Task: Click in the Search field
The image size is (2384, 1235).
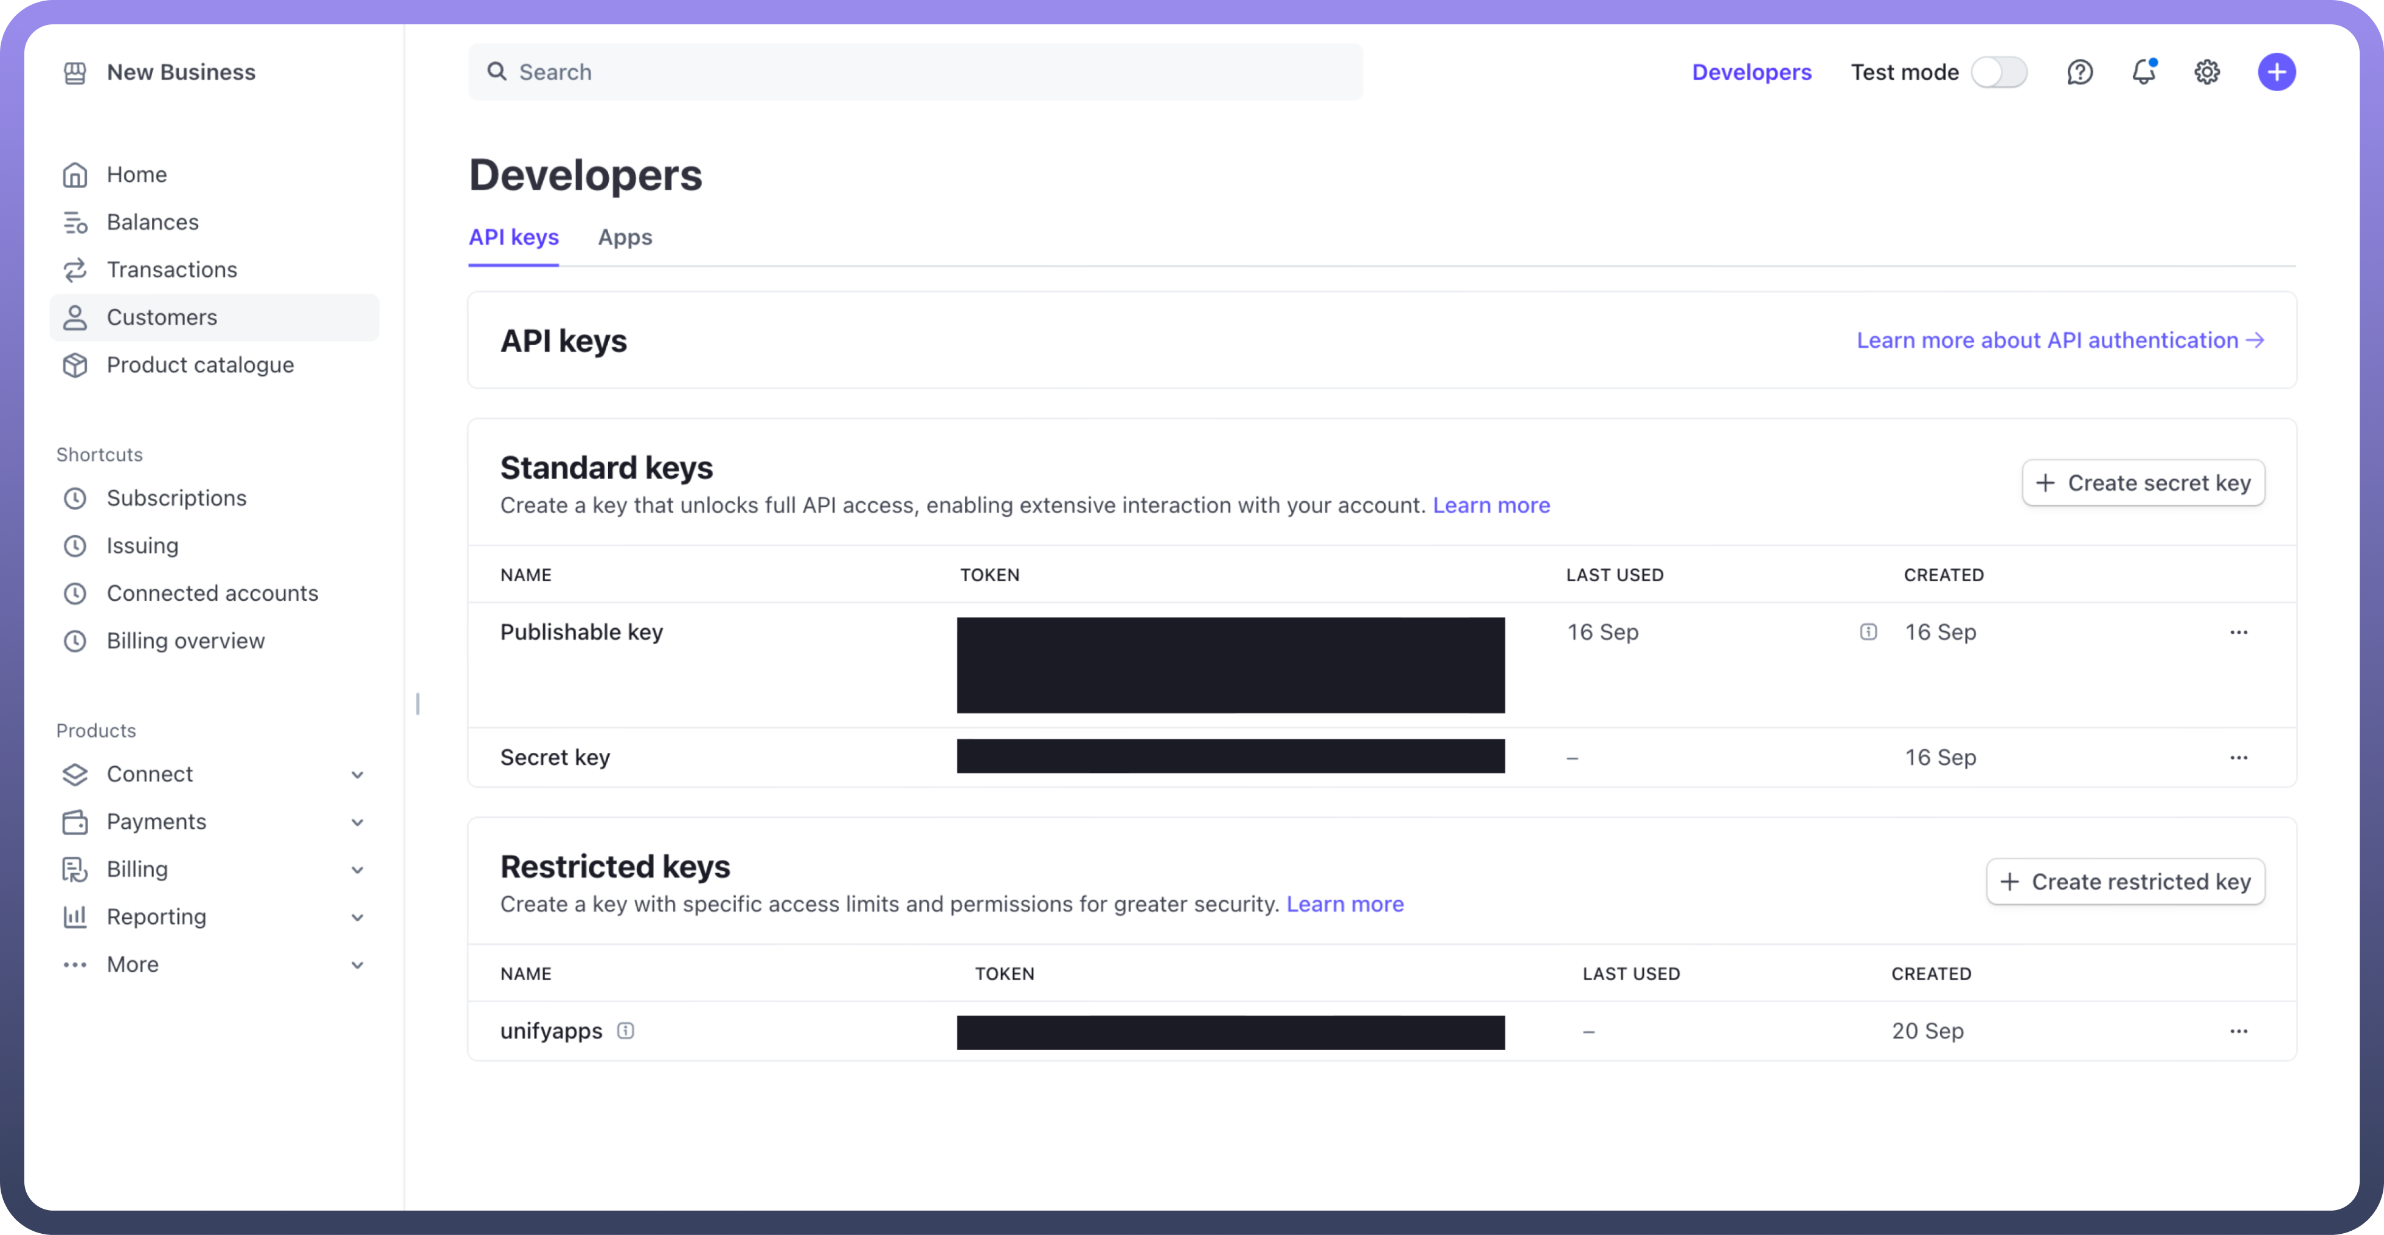Action: tap(917, 72)
